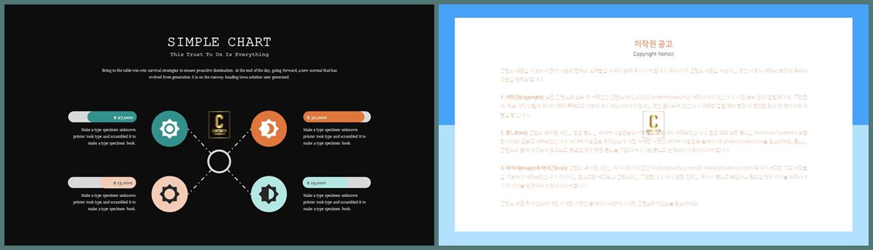Click the 저작권 공고 heading
The width and height of the screenshot is (873, 250).
point(653,44)
